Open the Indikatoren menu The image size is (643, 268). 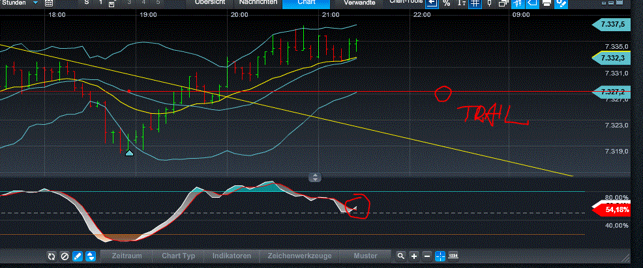[x=232, y=256]
